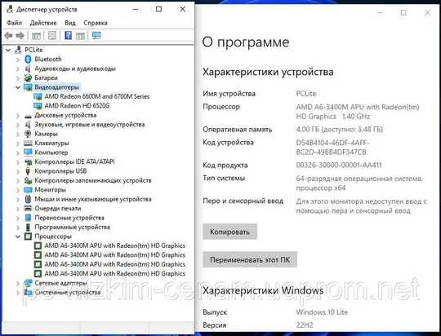Select the first AMD A6-3400M APU processor entry
The width and height of the screenshot is (441, 336).
(x=115, y=245)
